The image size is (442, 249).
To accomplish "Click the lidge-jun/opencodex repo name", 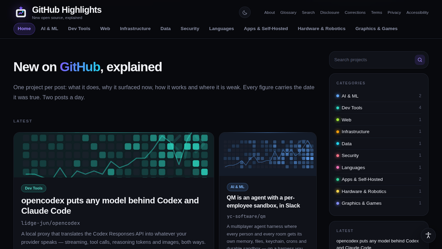I will coord(51,223).
